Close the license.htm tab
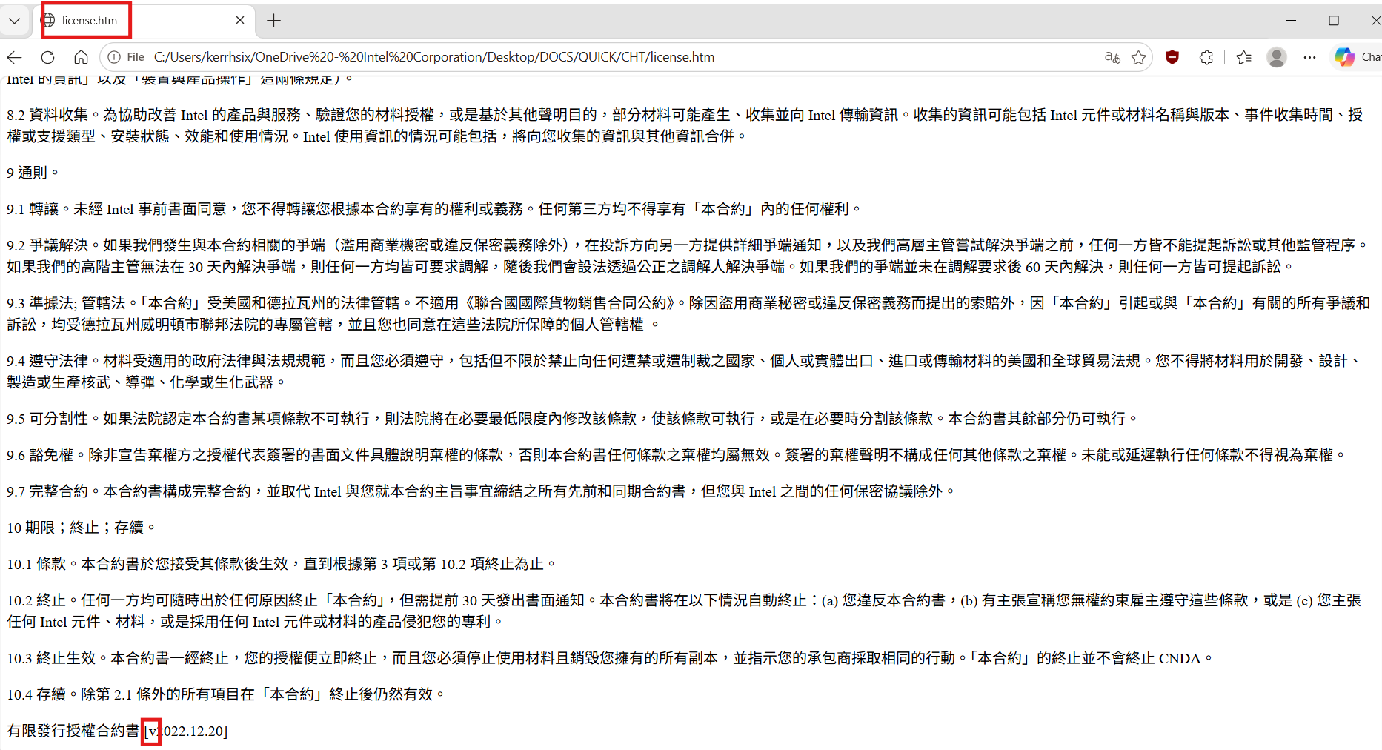Image resolution: width=1382 pixels, height=750 pixels. pyautogui.click(x=240, y=21)
